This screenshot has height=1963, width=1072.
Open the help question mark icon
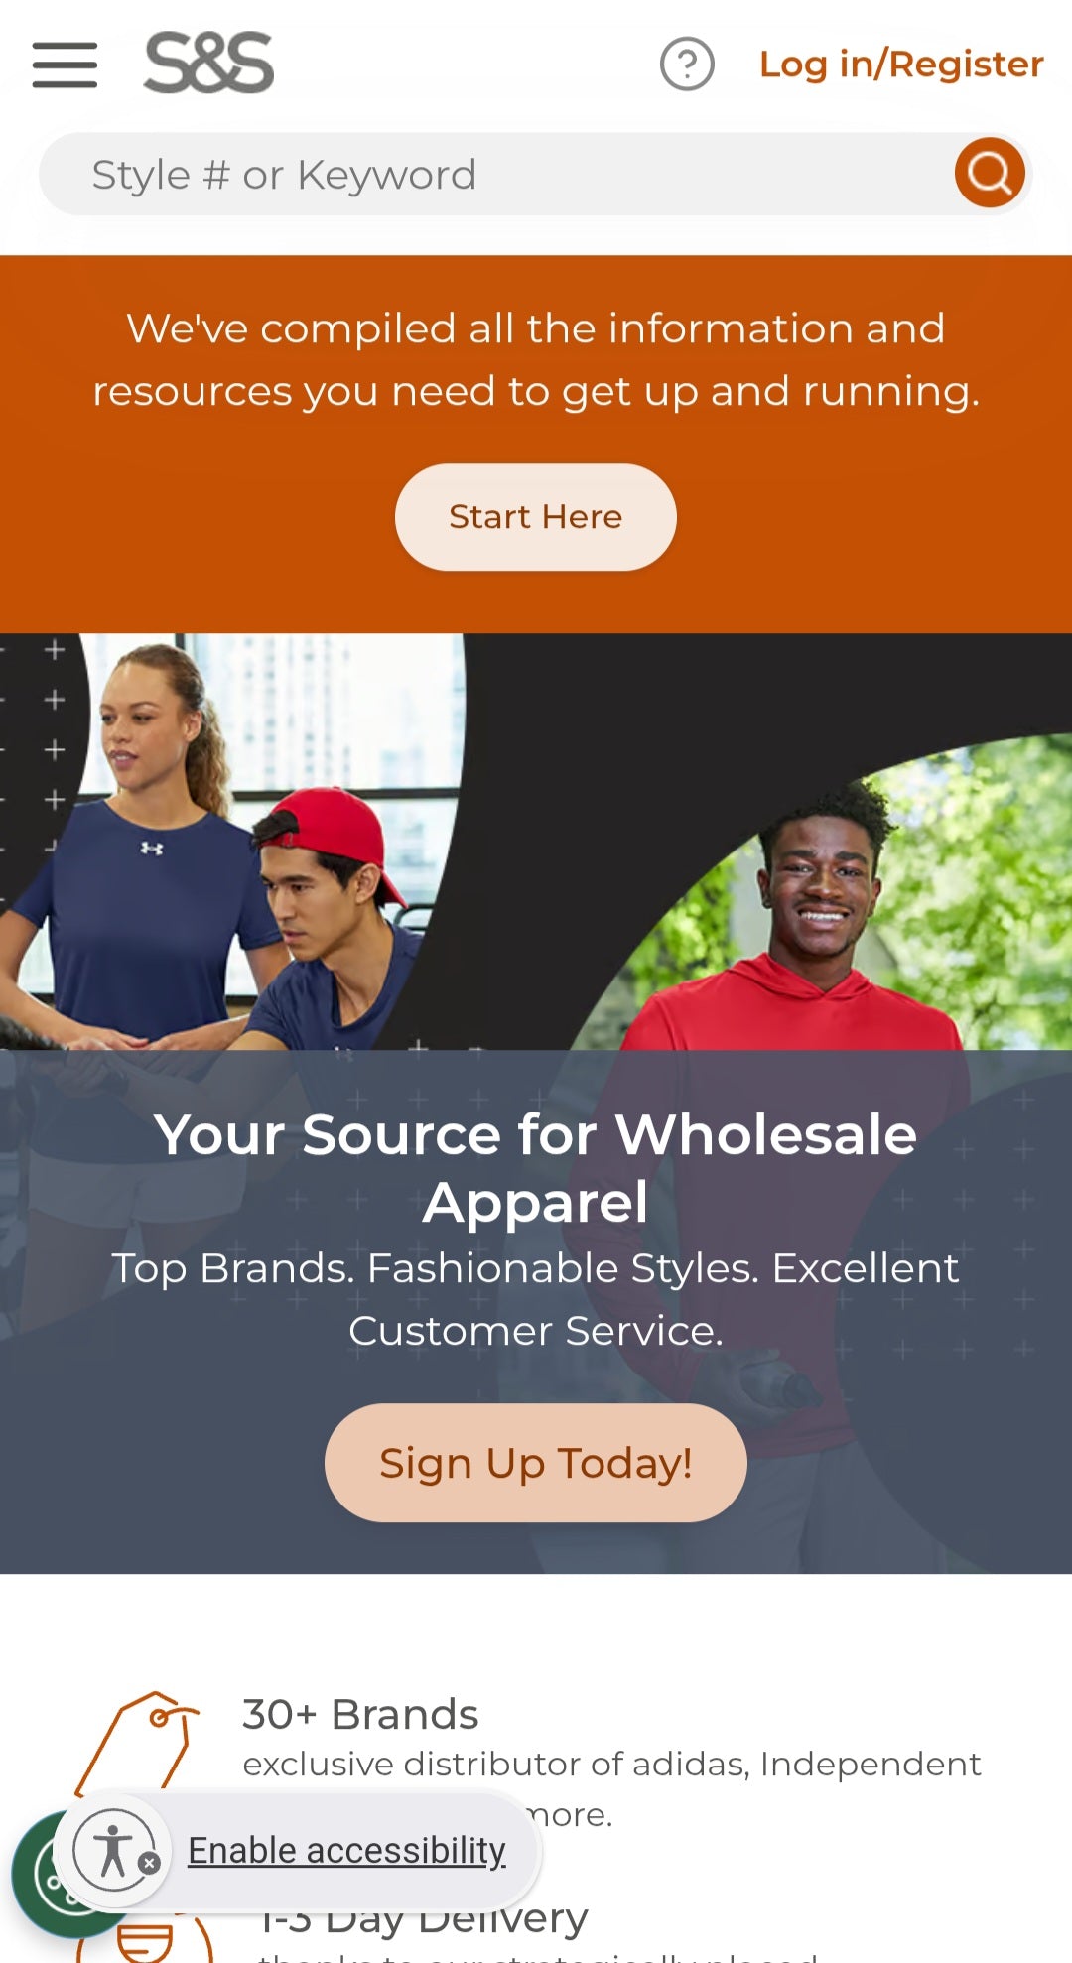(687, 65)
